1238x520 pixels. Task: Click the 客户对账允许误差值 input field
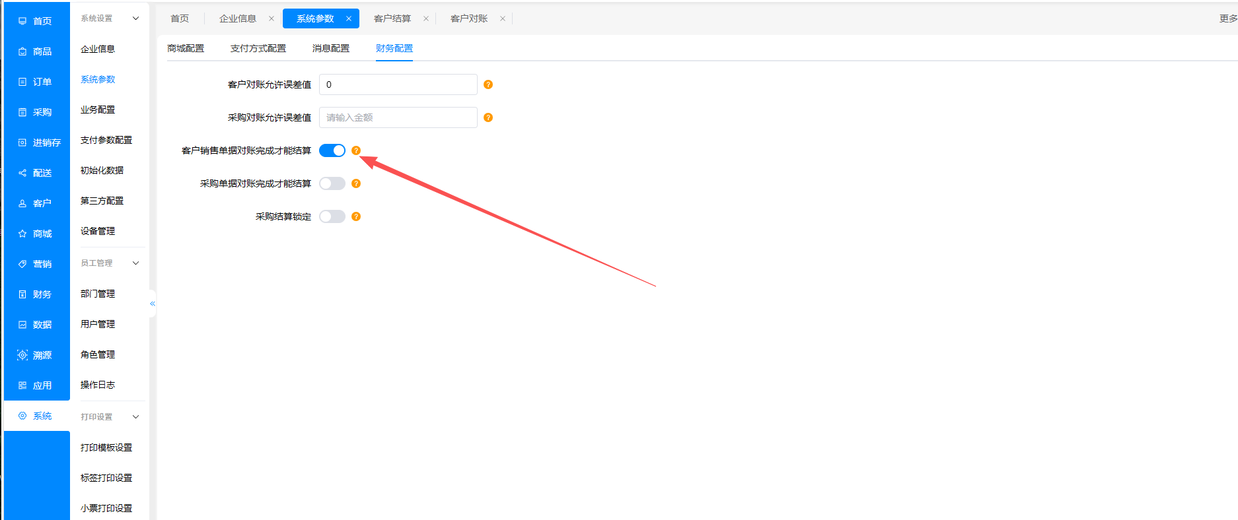click(x=398, y=84)
